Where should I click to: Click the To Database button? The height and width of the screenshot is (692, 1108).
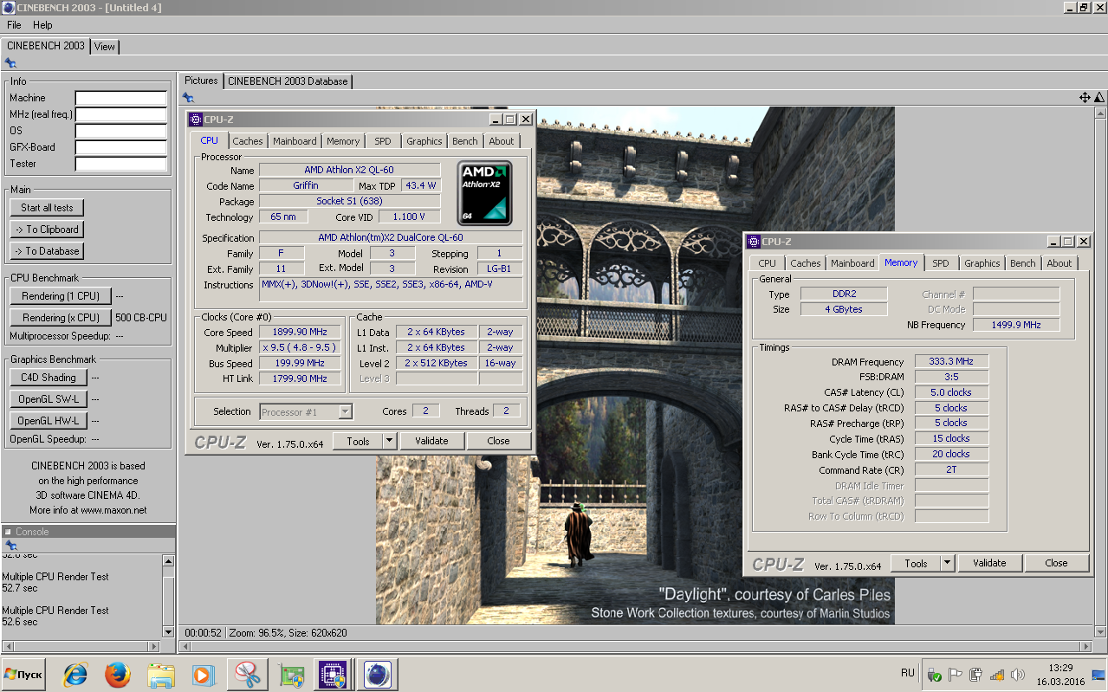48,251
